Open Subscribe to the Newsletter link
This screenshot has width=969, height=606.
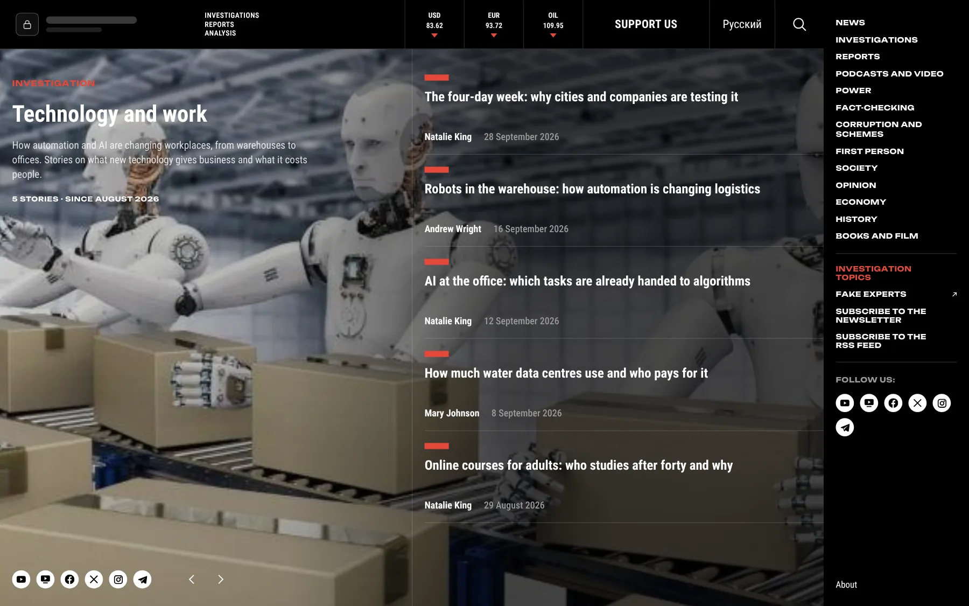[881, 316]
